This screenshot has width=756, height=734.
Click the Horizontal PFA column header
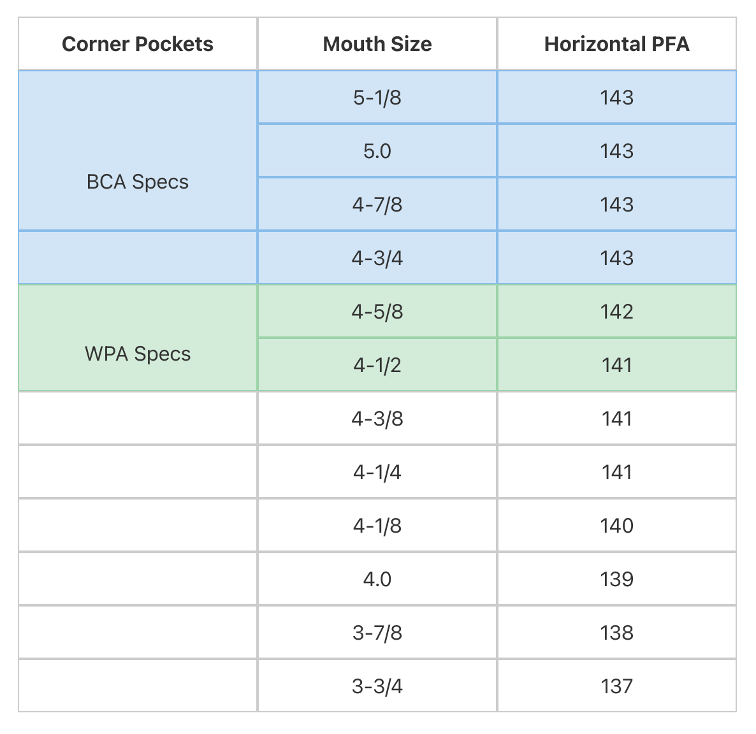tap(616, 44)
